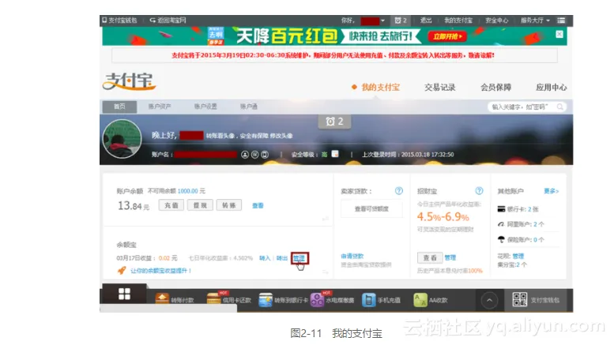This screenshot has width=614, height=345.
Task: Click the 手机充值 icon
Action: 368,300
